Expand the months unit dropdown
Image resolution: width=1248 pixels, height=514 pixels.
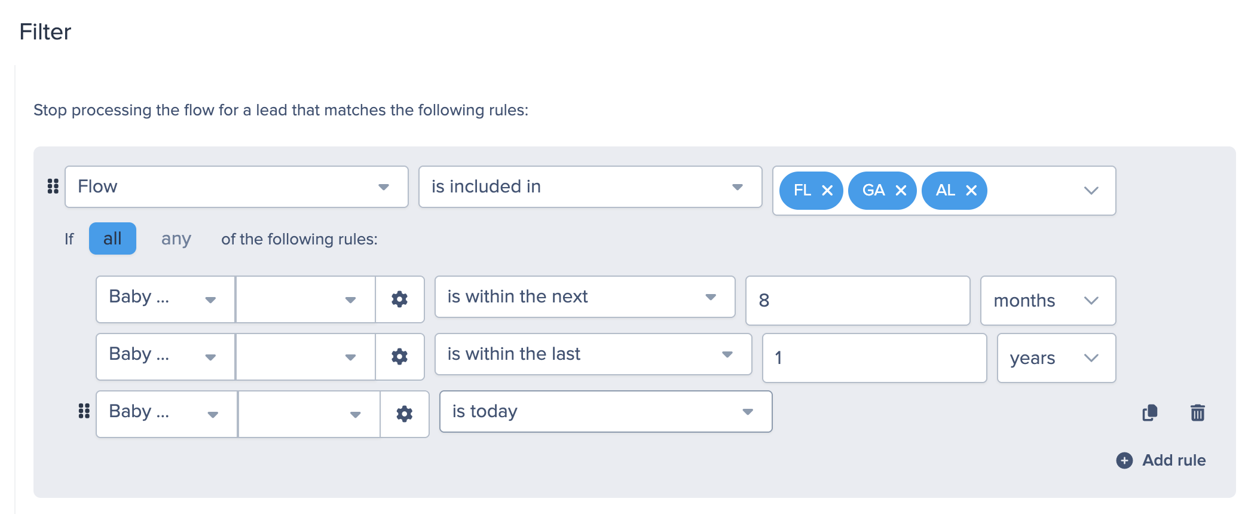pos(1048,301)
